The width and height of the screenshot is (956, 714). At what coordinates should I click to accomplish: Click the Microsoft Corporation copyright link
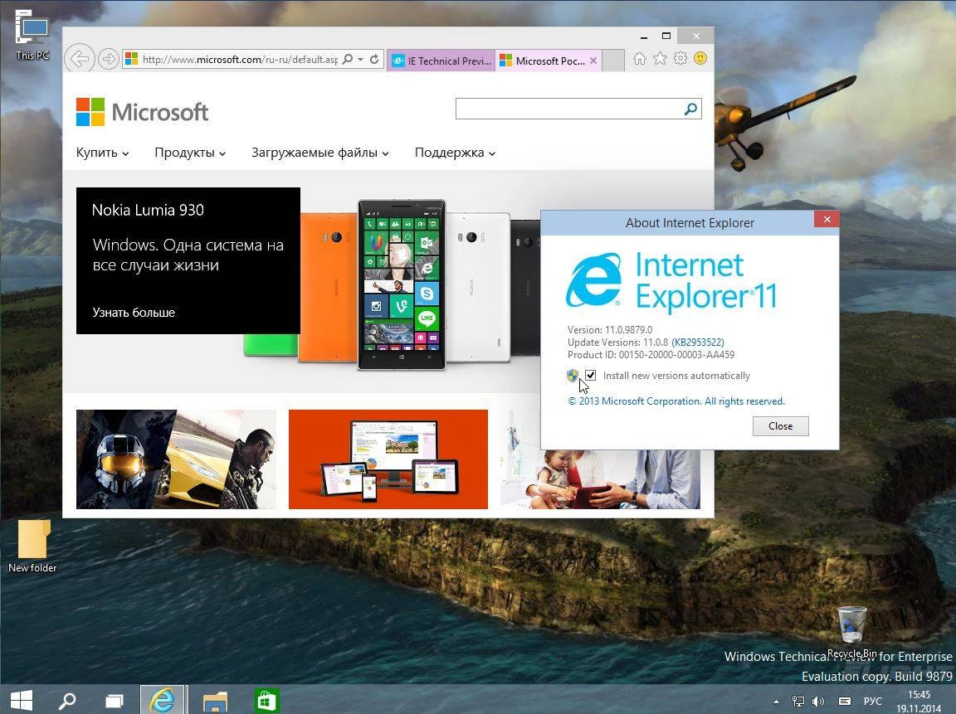pyautogui.click(x=676, y=401)
